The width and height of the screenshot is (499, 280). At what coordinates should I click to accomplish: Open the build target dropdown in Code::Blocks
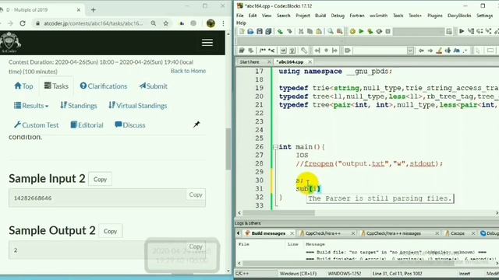(x=419, y=31)
